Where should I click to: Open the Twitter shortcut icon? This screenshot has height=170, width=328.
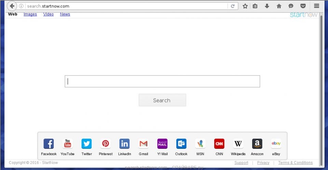pos(86,144)
